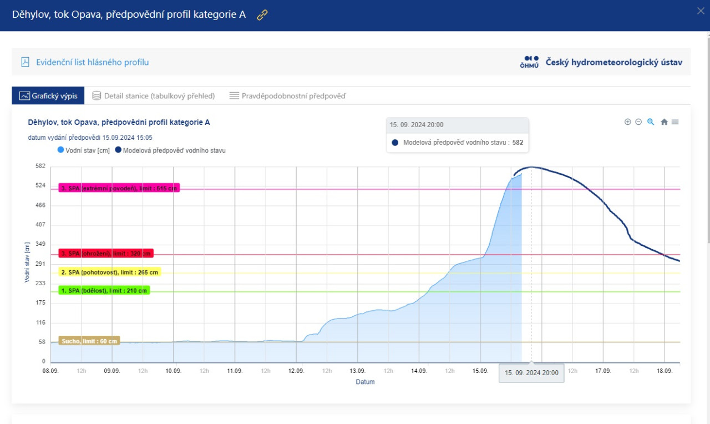The image size is (710, 424).
Task: Click the 3. SPA ohrožení limit label
Action: (106, 253)
